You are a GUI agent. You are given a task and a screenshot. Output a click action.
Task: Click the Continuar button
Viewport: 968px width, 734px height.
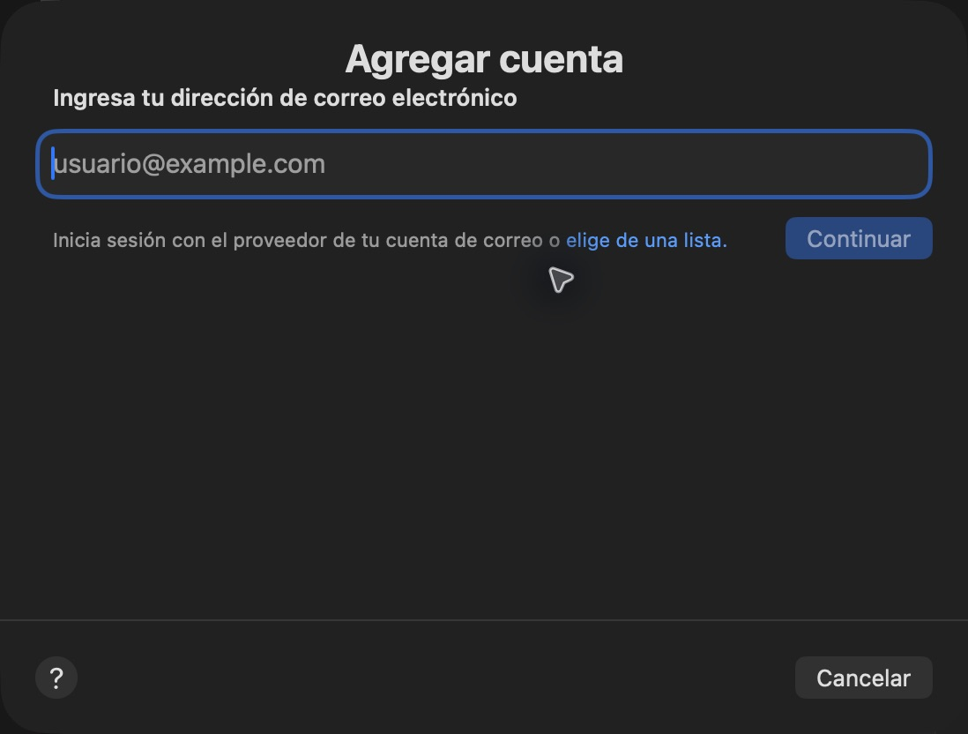point(859,238)
